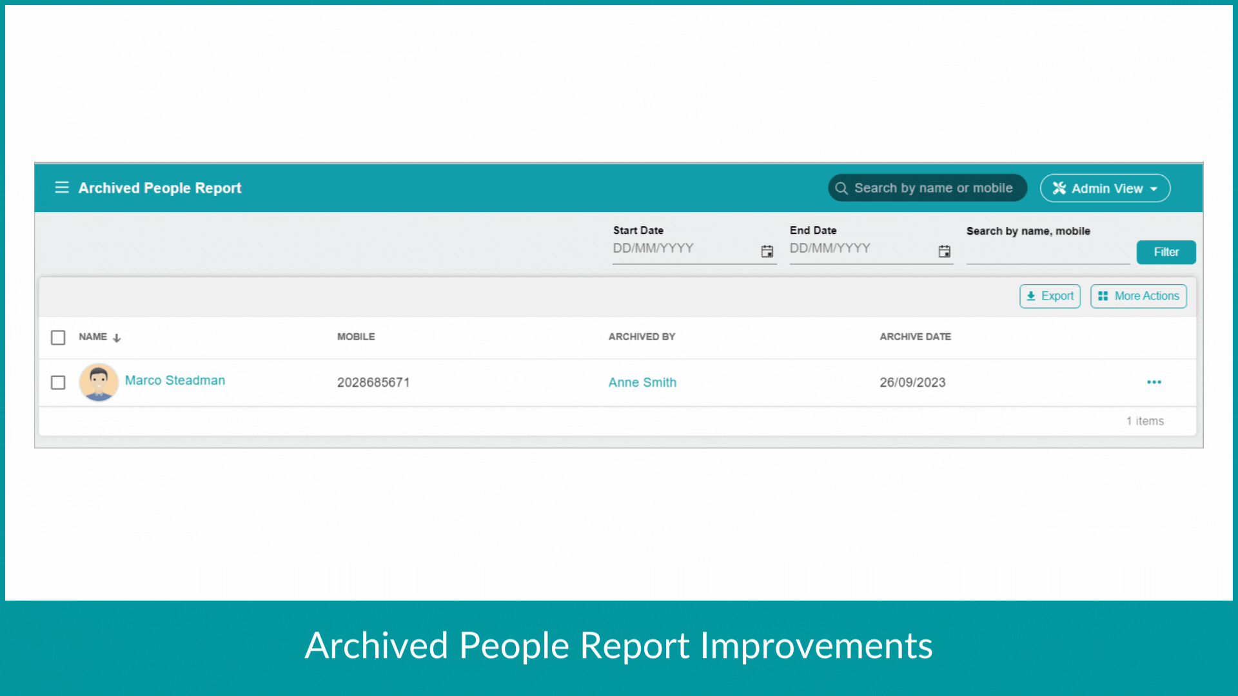The height and width of the screenshot is (696, 1238).
Task: Apply filters with the Filter button
Action: click(x=1166, y=252)
